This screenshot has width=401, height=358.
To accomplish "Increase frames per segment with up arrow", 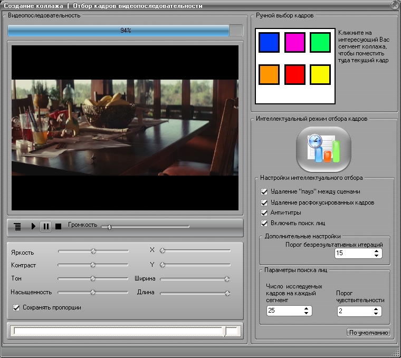I will (307, 308).
